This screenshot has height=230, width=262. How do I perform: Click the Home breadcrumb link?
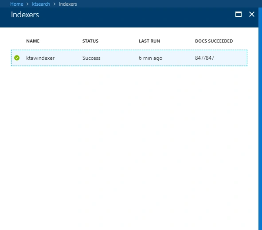tap(17, 4)
